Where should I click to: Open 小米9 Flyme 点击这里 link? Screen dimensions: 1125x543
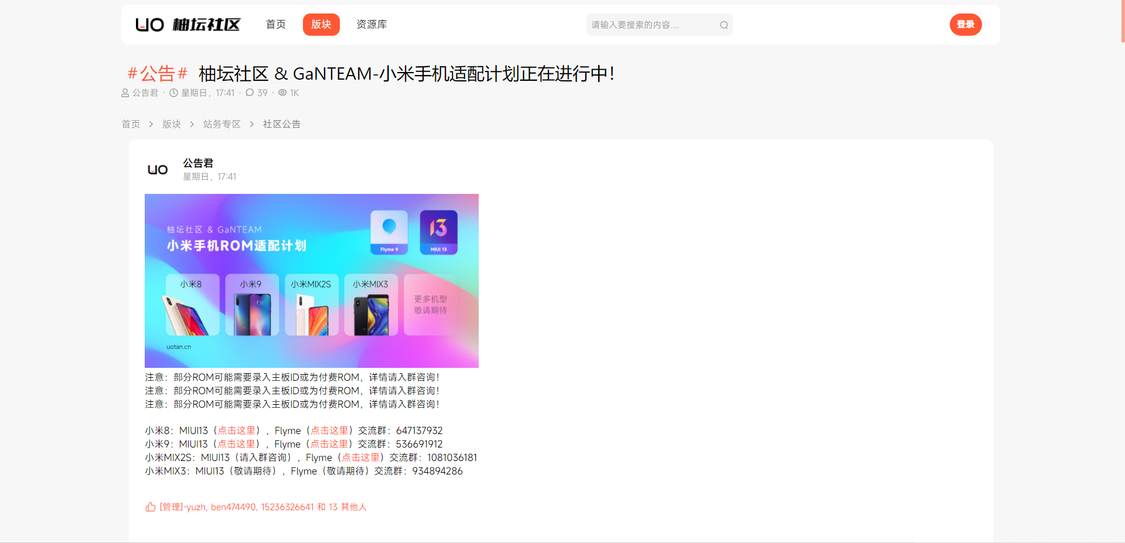click(329, 444)
